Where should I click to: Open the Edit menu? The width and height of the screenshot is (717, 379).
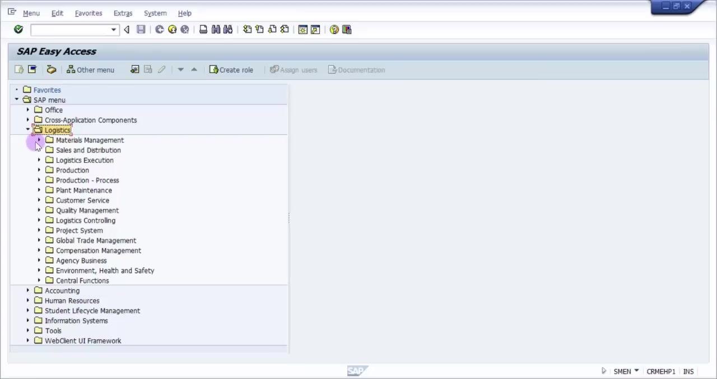[57, 13]
